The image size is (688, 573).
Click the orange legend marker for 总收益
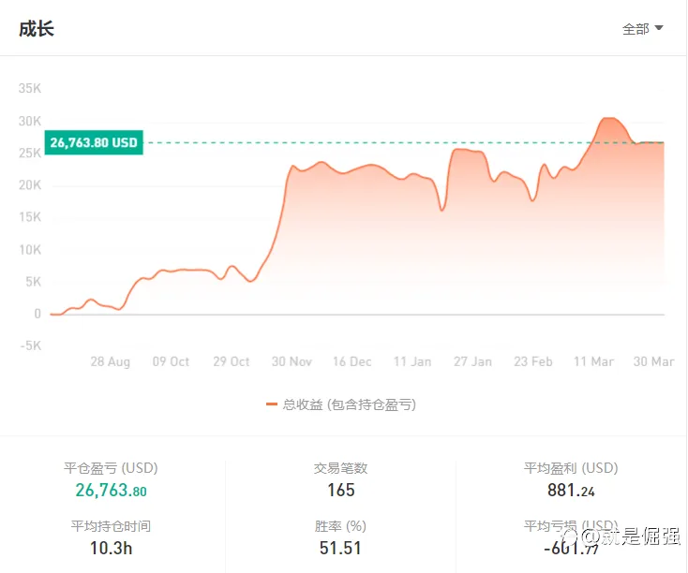coord(272,404)
